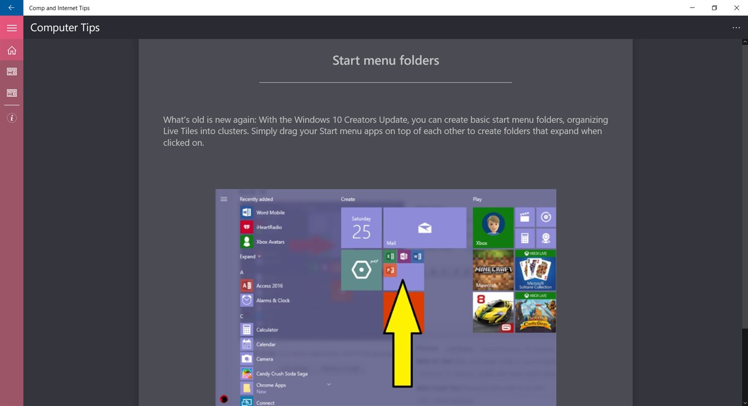Expand the Chrome Apps chevron

coord(328,384)
